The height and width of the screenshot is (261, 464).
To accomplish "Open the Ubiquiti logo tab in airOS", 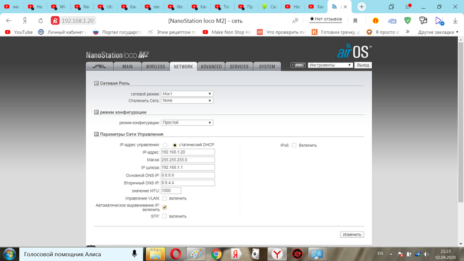I will point(99,67).
